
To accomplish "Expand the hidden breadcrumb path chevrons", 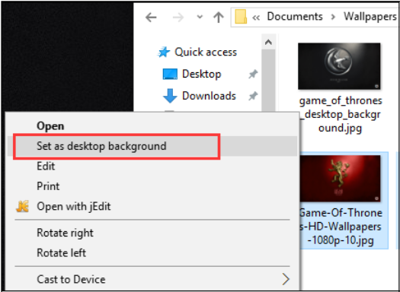I will click(256, 17).
